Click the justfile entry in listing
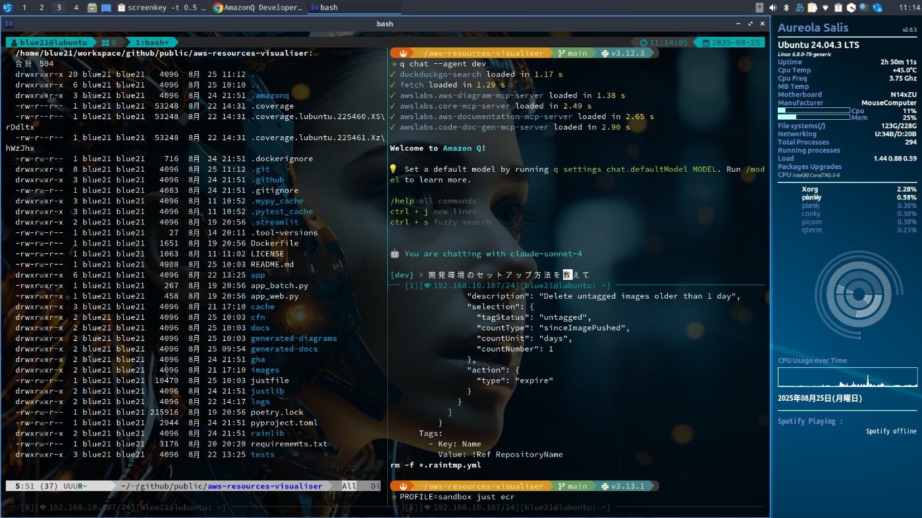 (x=270, y=380)
